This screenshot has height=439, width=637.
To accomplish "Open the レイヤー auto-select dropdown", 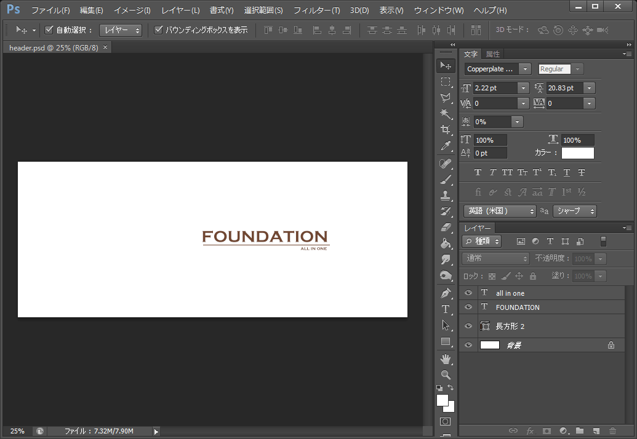I will click(121, 30).
